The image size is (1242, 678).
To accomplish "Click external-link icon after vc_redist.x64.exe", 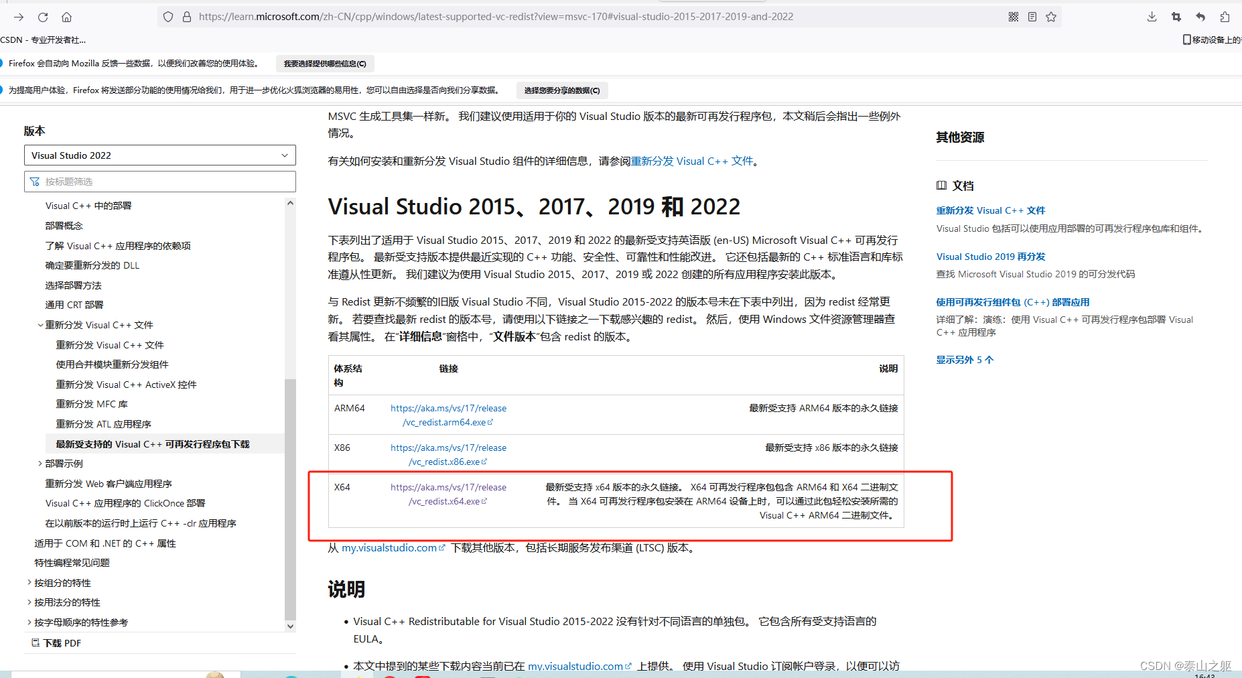I will point(484,501).
